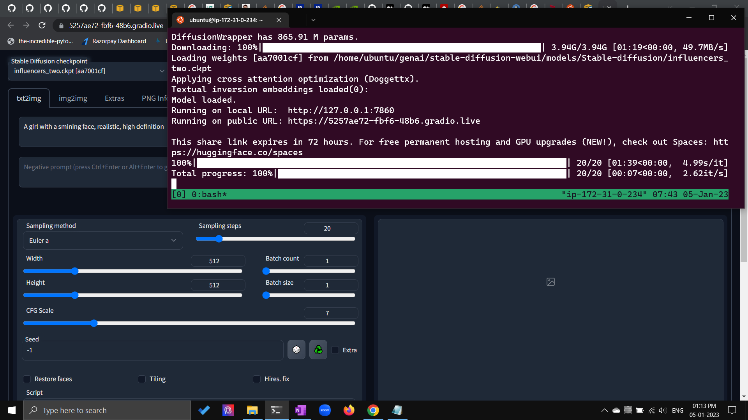Open Firefox from taskbar
This screenshot has height=420, width=748.
349,410
